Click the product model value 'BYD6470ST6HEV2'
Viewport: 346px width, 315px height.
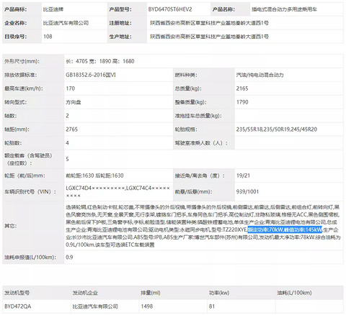(170, 9)
